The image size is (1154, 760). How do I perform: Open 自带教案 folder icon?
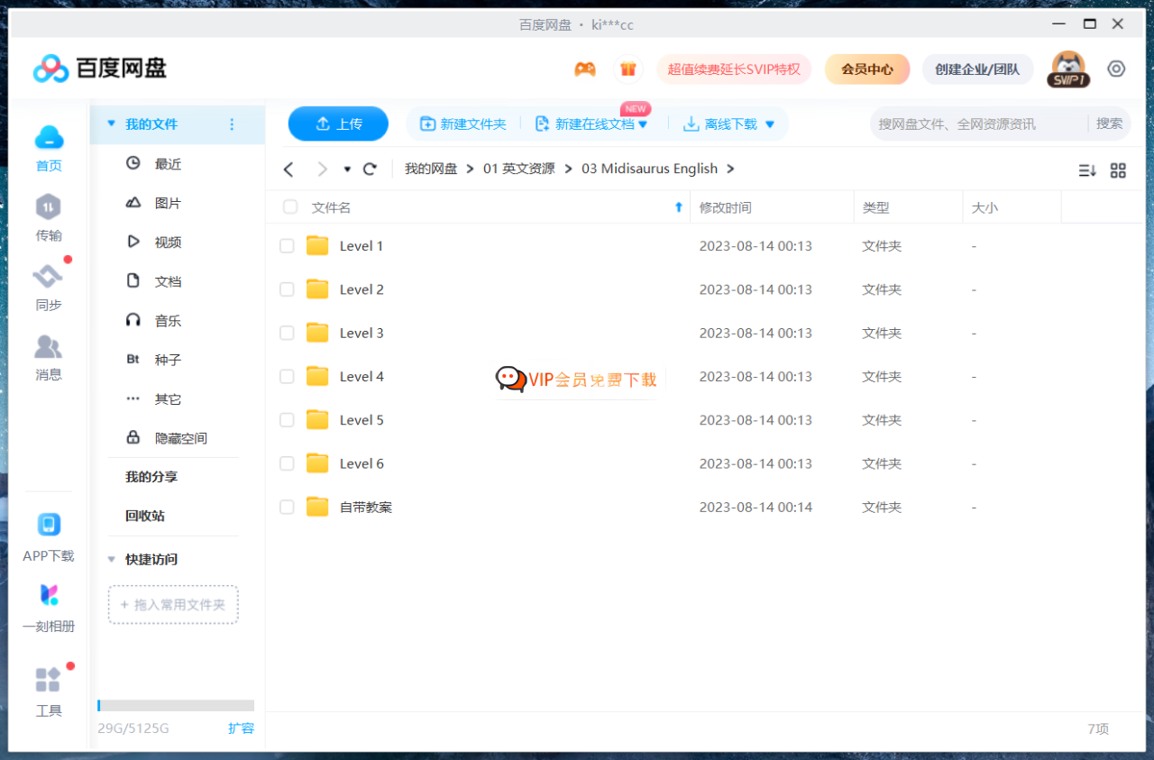point(317,507)
